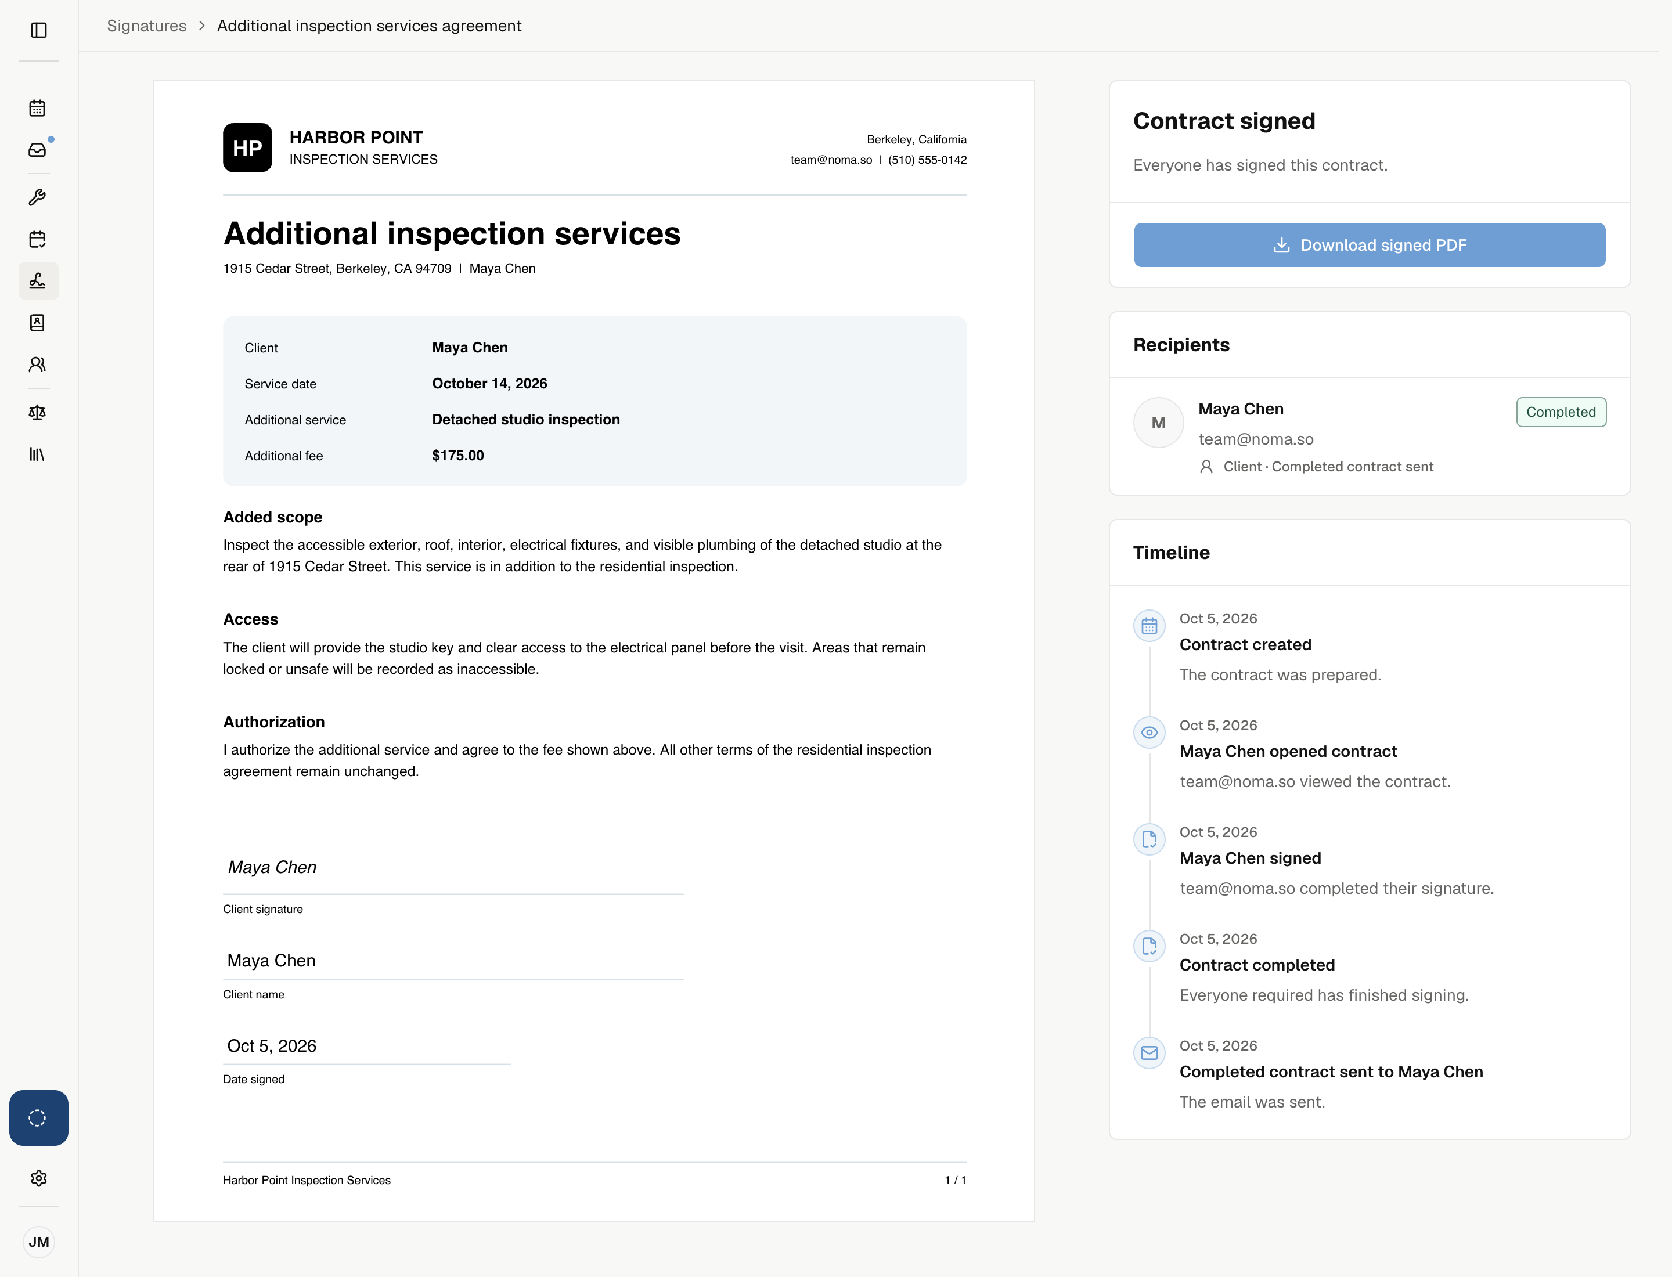Viewport: 1672px width, 1277px height.
Task: Click the 1 / 1 page number
Action: [955, 1181]
